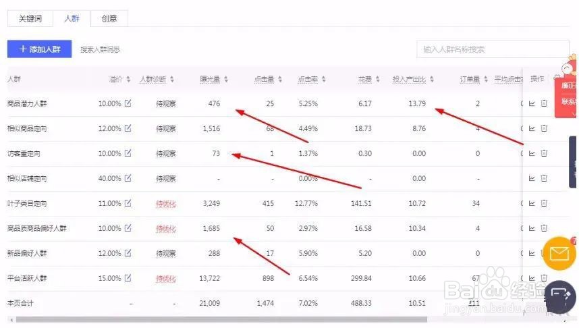Click the horizontal scrollbar thumb
Screen dimensions: 579x328
pyautogui.click(x=221, y=319)
